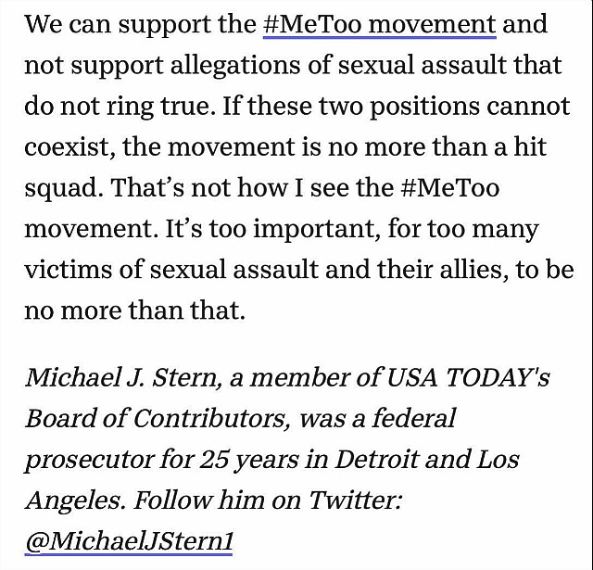Open the @MichaelJStern1 Twitter link

[x=129, y=541]
